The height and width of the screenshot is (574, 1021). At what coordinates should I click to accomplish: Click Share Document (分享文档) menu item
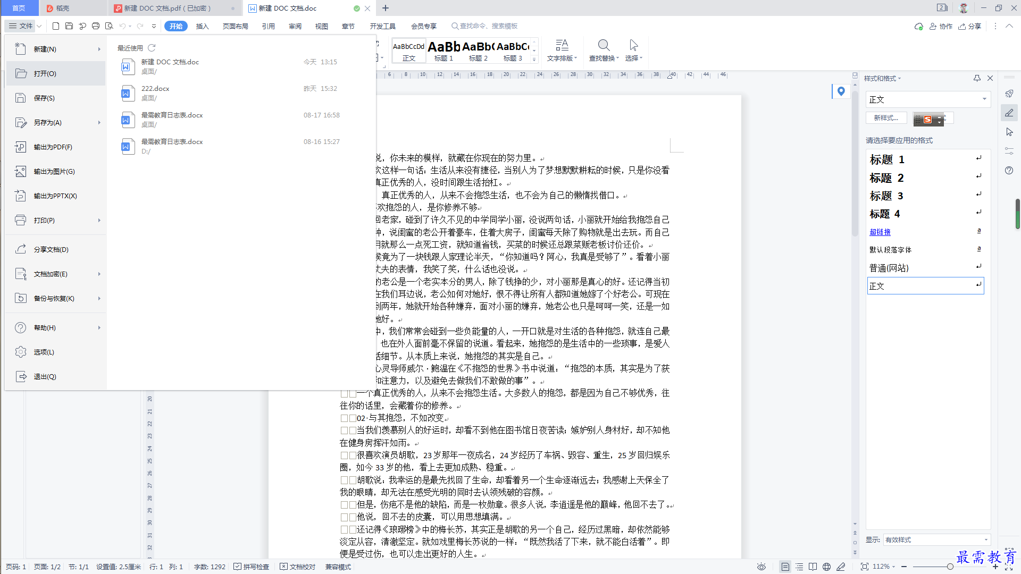[x=56, y=249]
